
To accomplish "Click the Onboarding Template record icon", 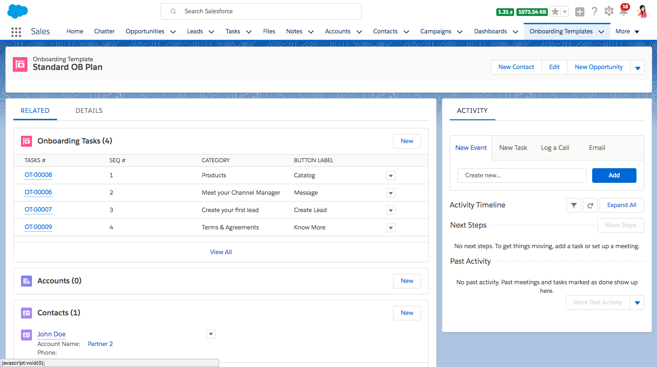I will [20, 64].
